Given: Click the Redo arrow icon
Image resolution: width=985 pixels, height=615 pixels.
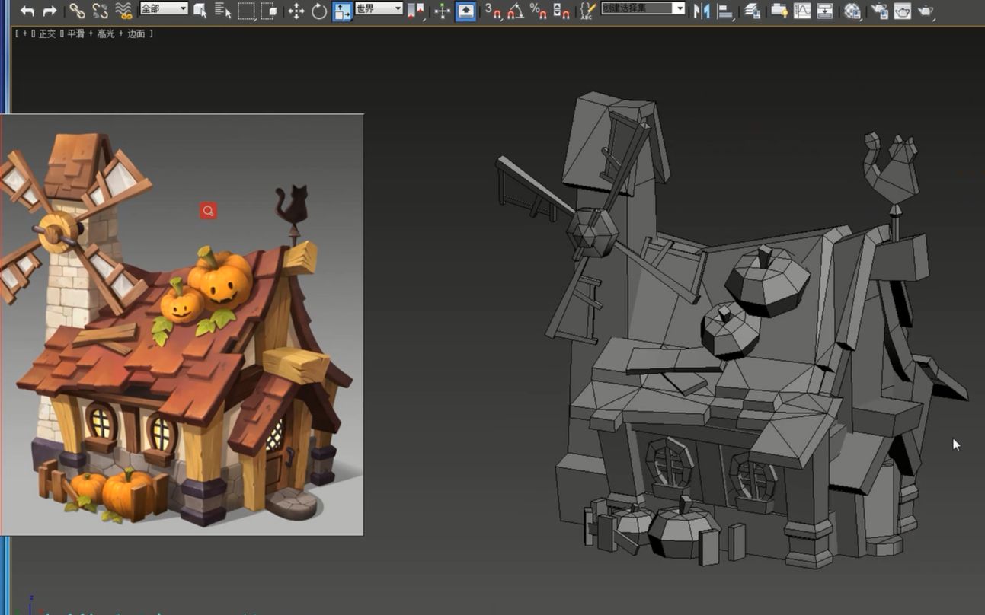Looking at the screenshot, I should [x=50, y=11].
